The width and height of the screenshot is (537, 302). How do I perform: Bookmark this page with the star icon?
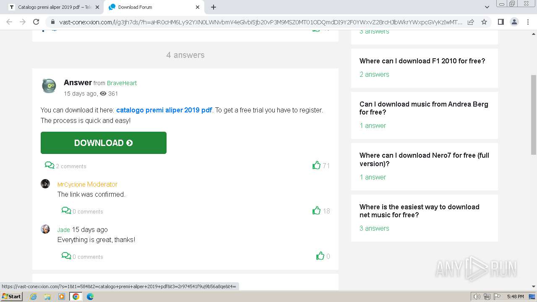click(484, 22)
